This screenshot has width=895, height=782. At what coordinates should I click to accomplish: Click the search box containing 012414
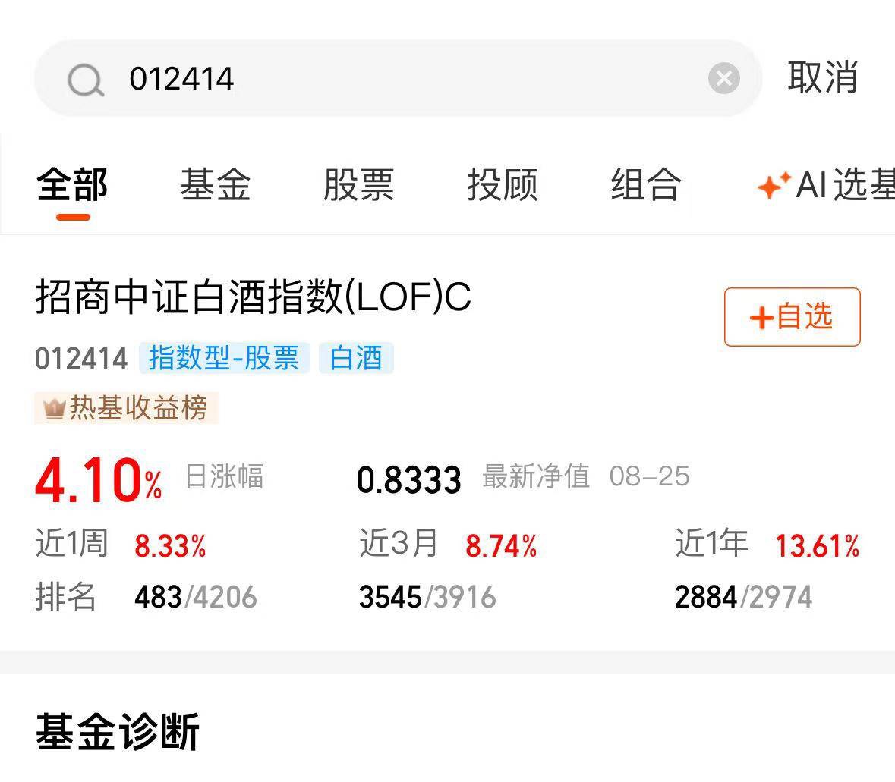pyautogui.click(x=398, y=78)
